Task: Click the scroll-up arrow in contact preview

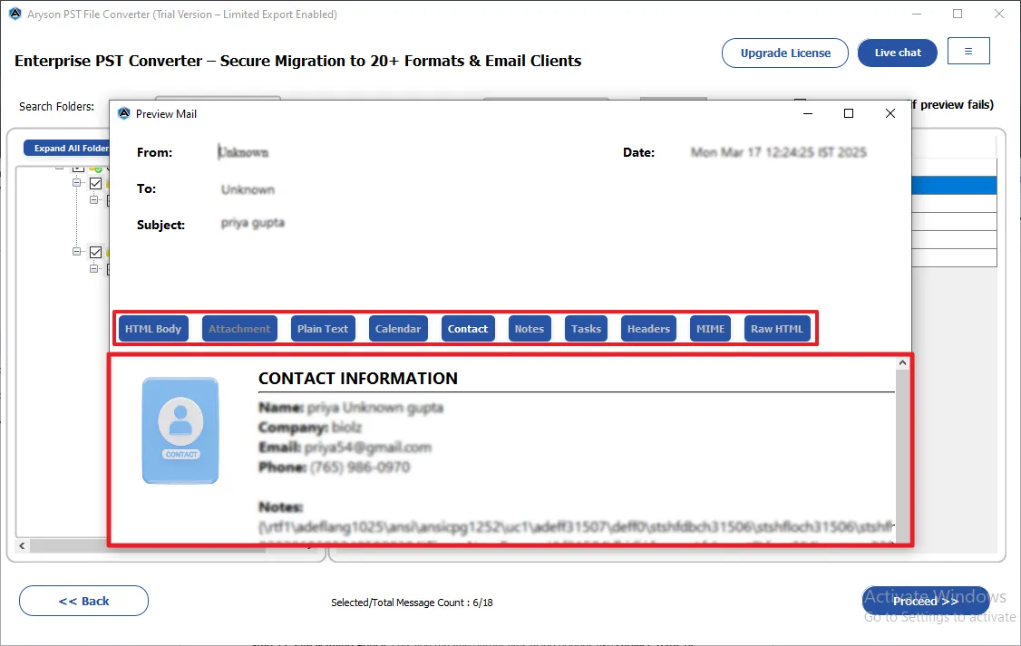Action: [x=902, y=363]
